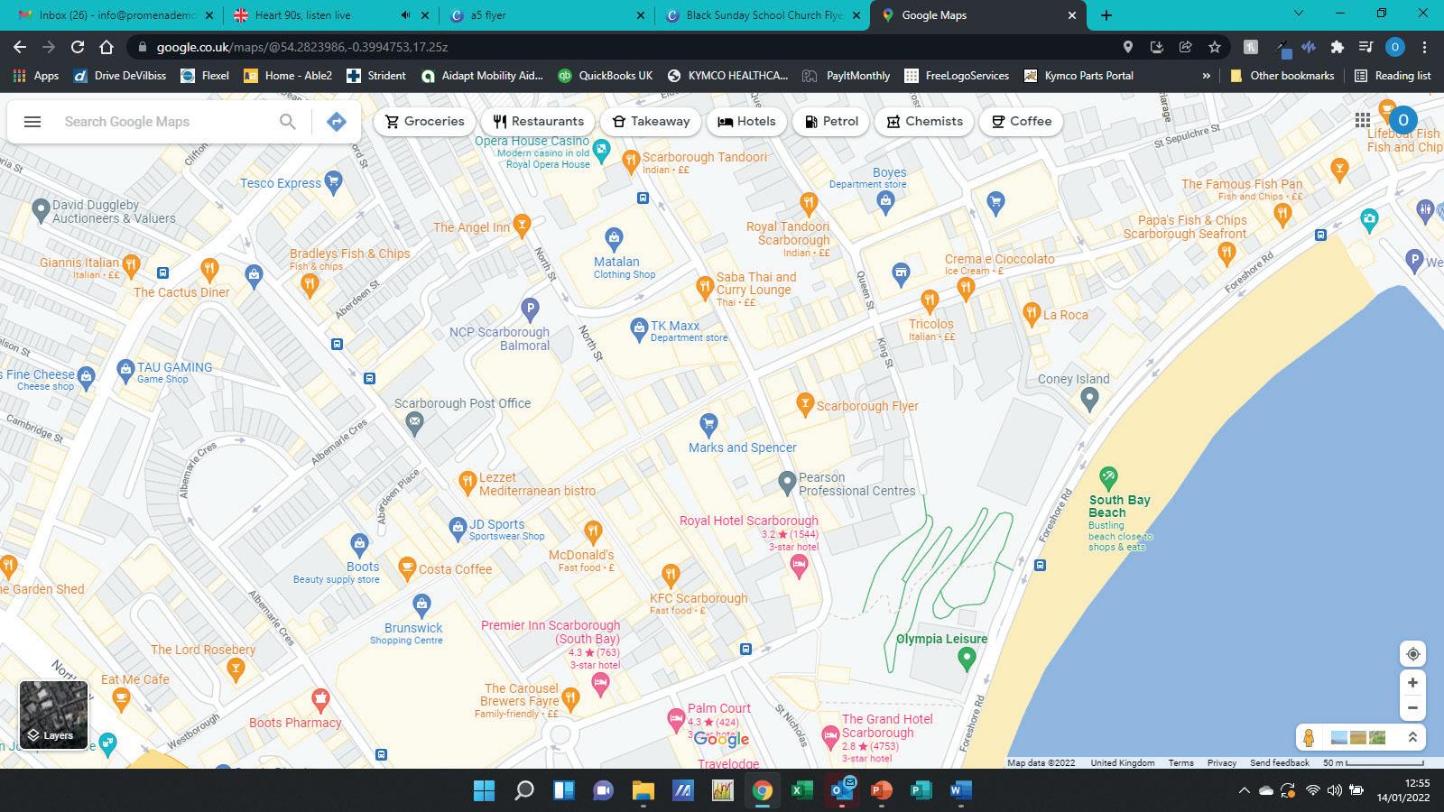This screenshot has width=1444, height=812.
Task: Click the Chrome extensions puzzle icon
Action: pos(1338,47)
